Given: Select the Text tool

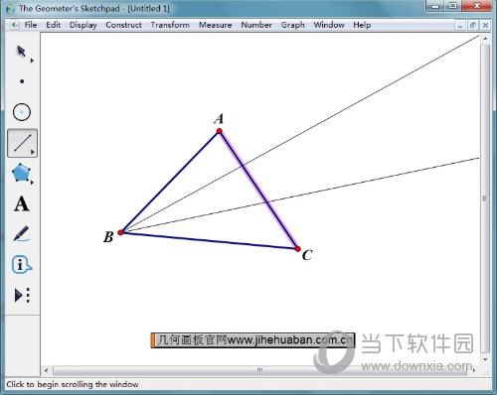Looking at the screenshot, I should (22, 203).
